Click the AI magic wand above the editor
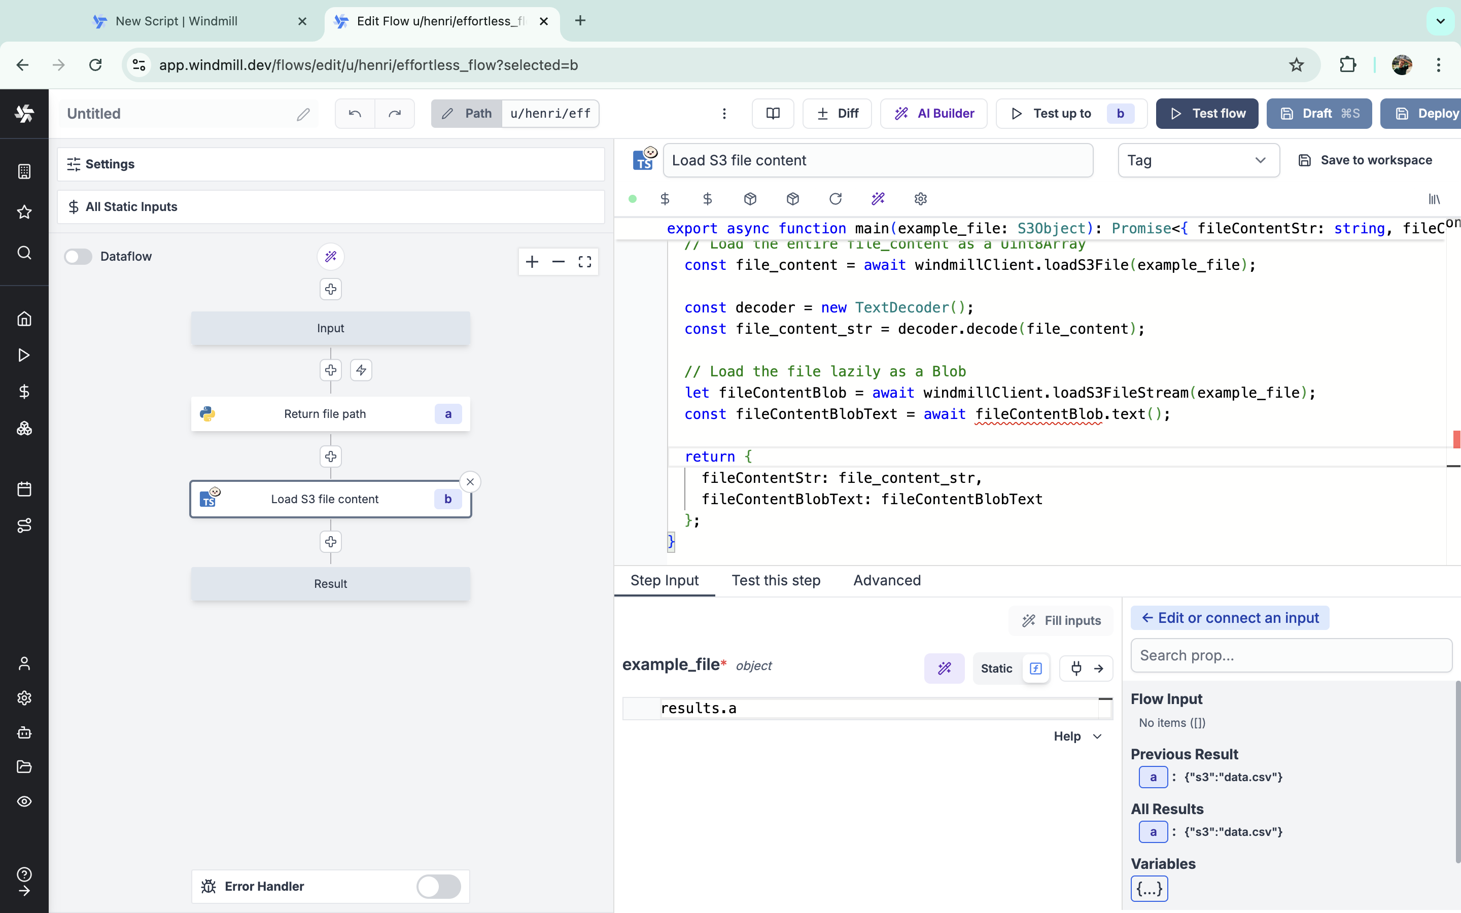 click(879, 199)
